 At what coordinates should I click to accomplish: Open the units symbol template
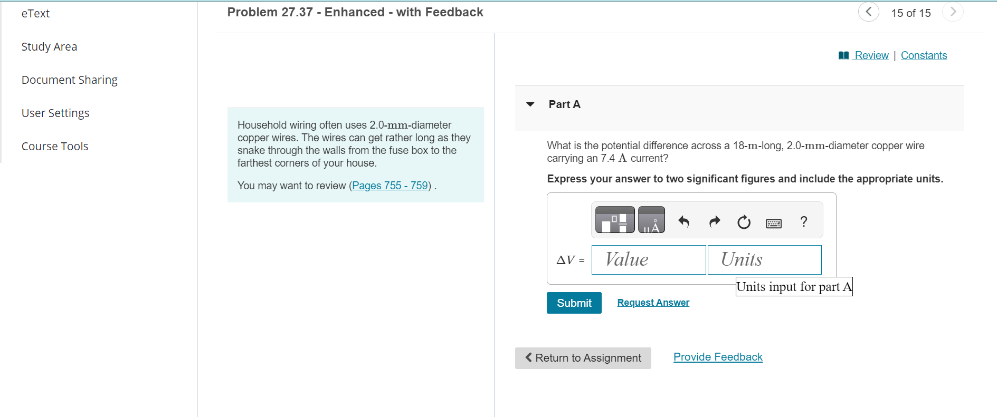pos(651,220)
